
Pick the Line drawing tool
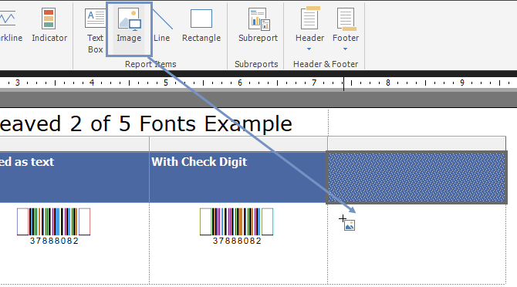click(161, 25)
